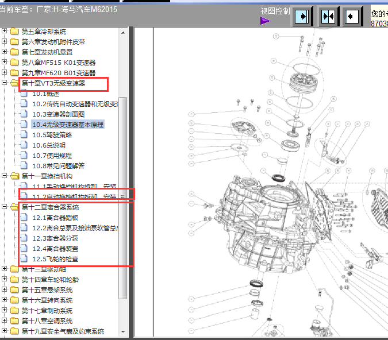Screen dimensions: 388x340
Task: Click the page icon of 12.4离合器装置
Action: [x=24, y=248]
